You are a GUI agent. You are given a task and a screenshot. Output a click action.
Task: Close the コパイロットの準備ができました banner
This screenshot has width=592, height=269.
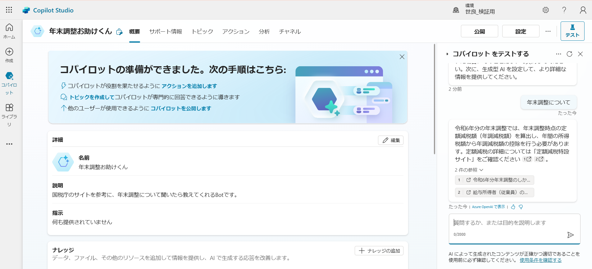click(x=402, y=57)
